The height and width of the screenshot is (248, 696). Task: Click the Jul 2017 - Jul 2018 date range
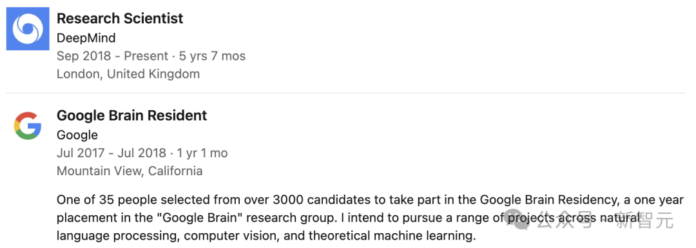pos(111,153)
